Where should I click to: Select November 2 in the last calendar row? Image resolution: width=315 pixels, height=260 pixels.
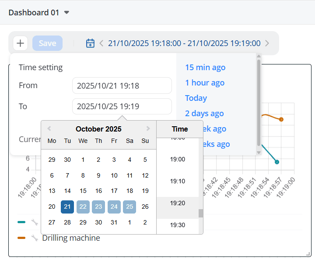pos(145,222)
